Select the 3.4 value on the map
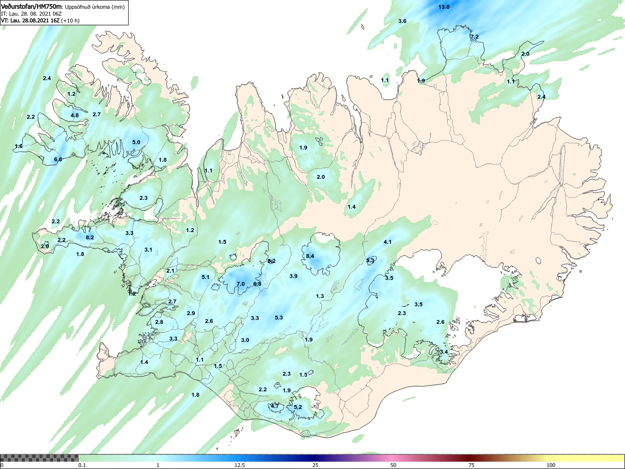625x469 pixels. [x=444, y=352]
